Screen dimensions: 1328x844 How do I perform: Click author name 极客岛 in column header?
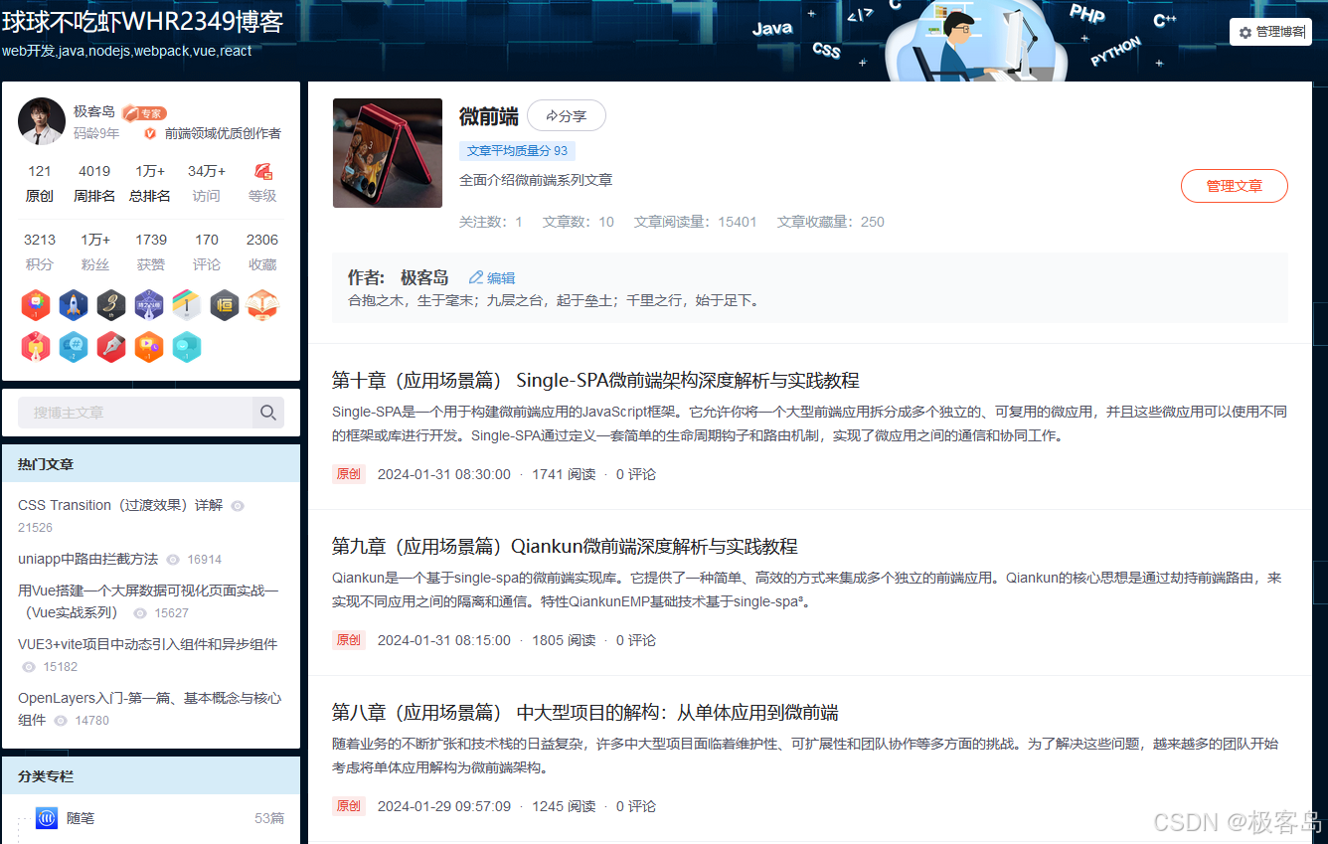point(424,278)
